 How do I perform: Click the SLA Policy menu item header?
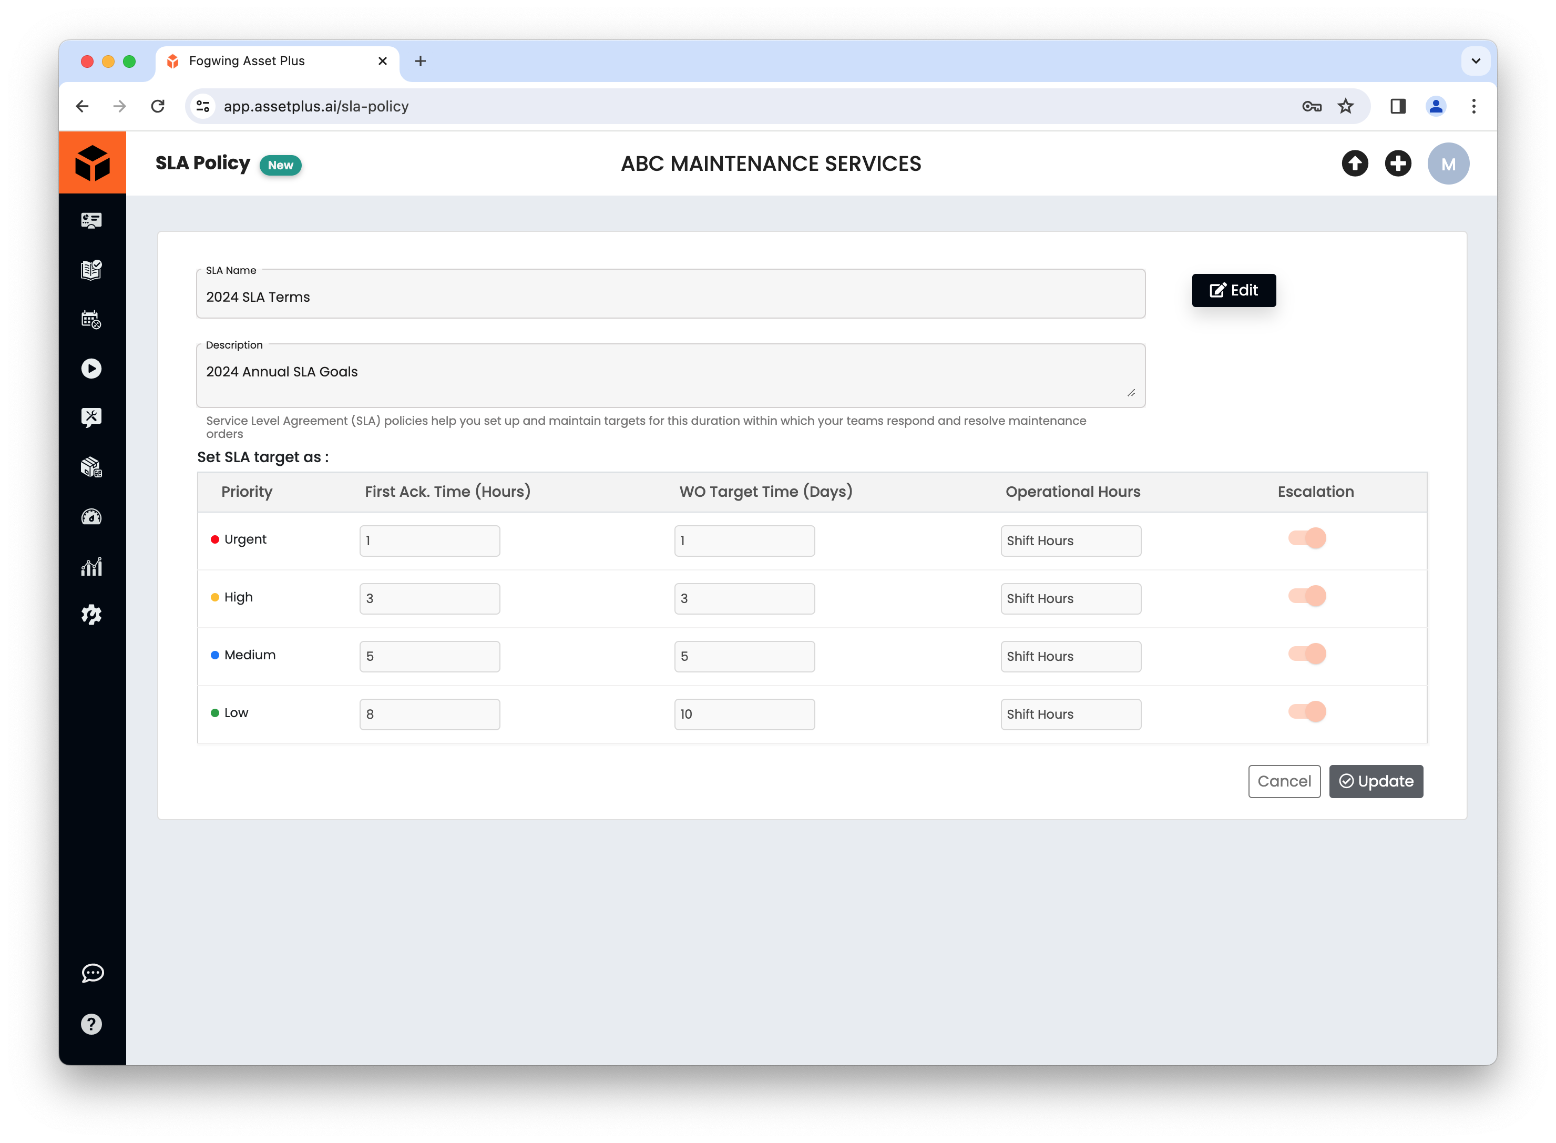pyautogui.click(x=202, y=163)
